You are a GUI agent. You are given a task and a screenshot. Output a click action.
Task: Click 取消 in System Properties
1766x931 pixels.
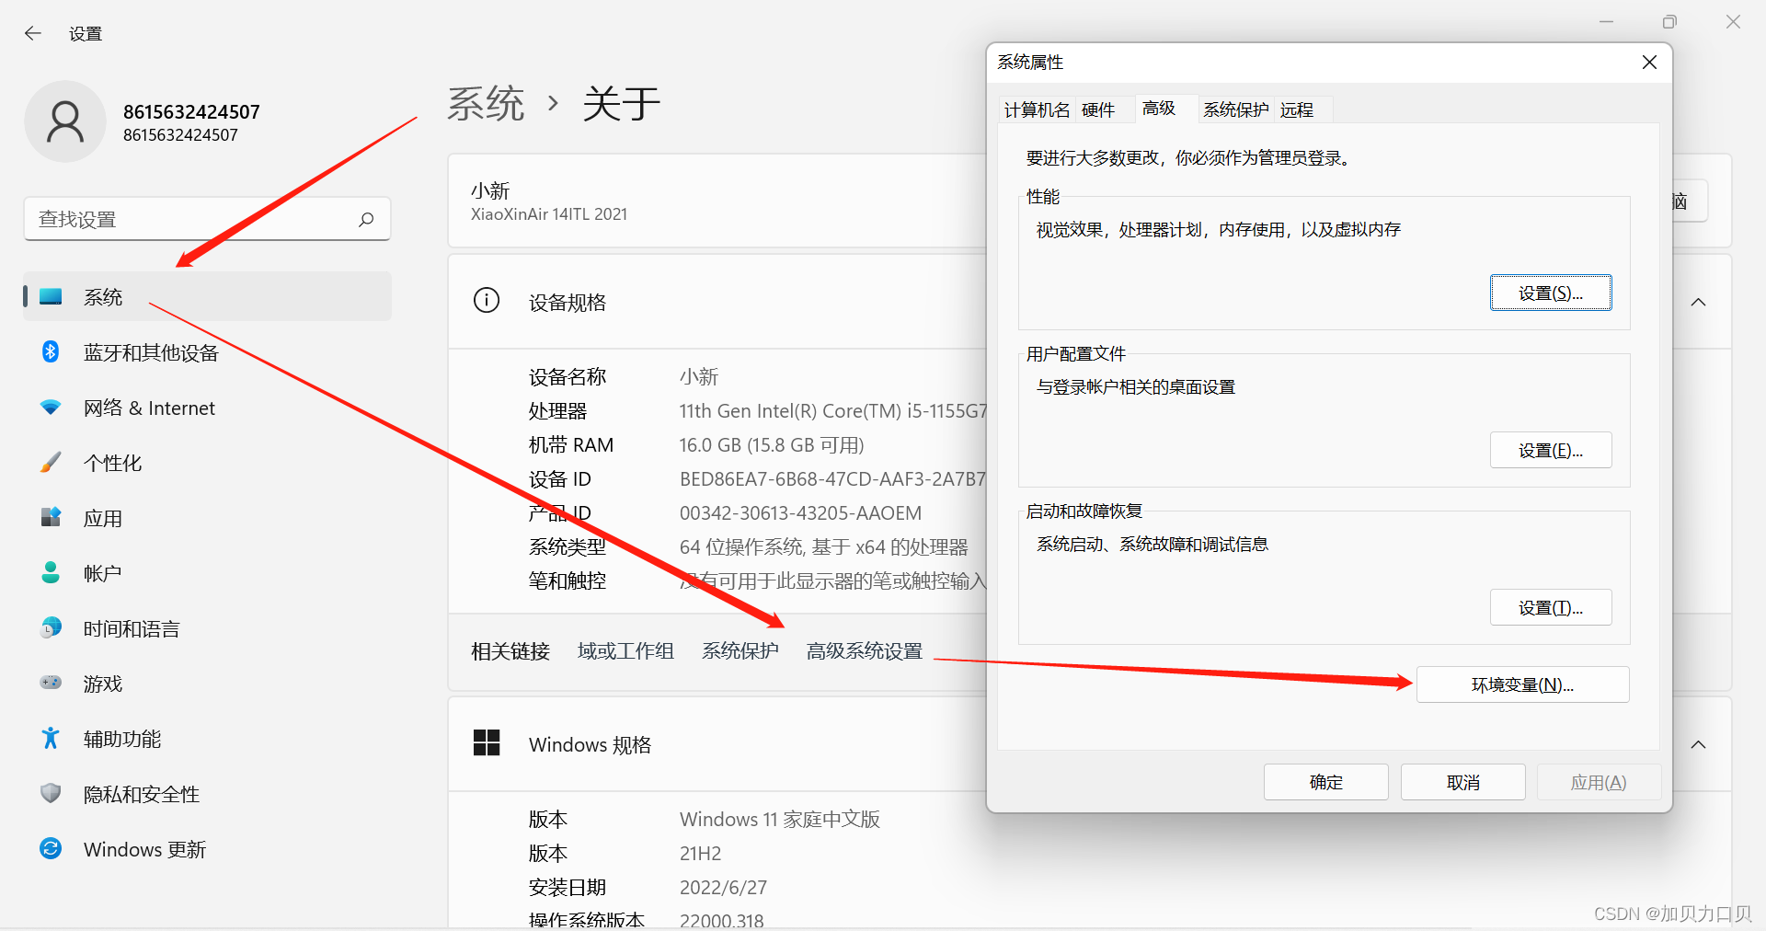tap(1462, 782)
